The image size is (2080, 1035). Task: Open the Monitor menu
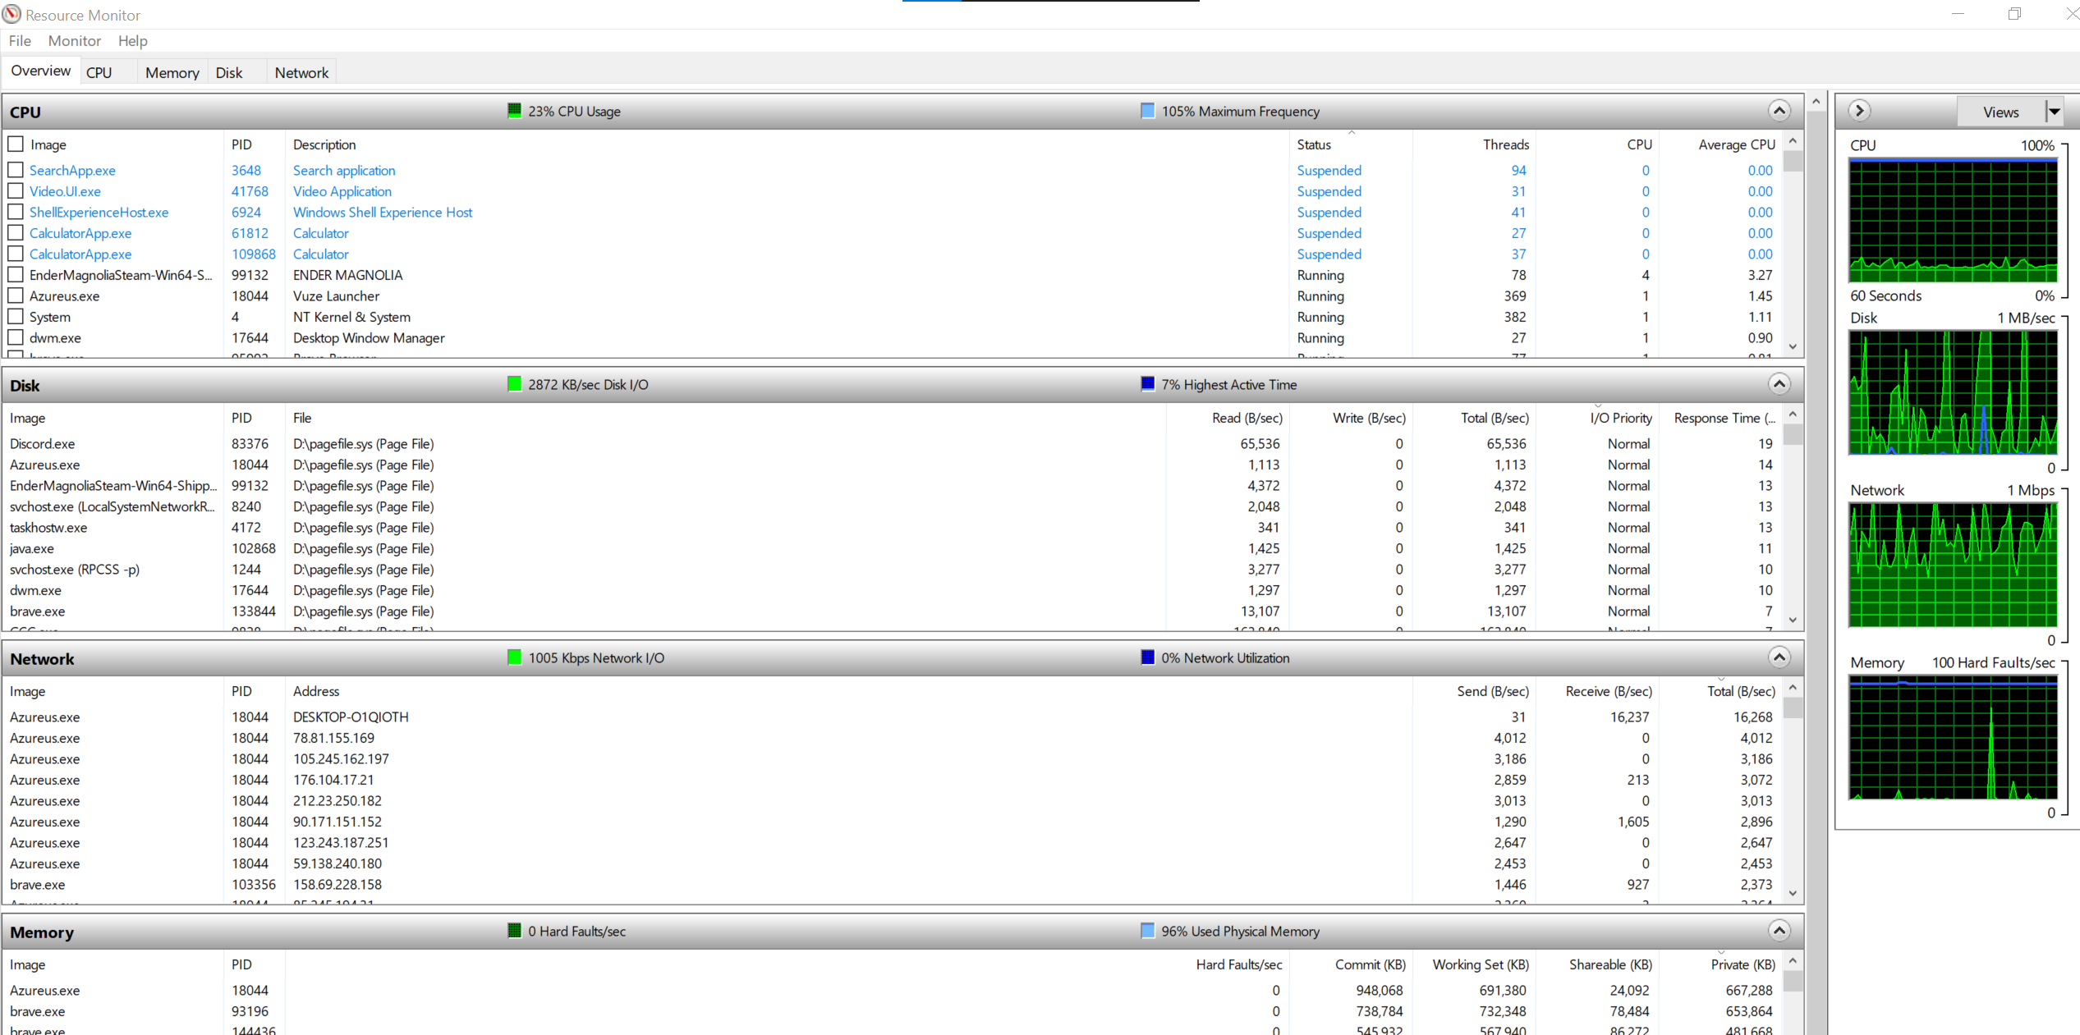[75, 41]
